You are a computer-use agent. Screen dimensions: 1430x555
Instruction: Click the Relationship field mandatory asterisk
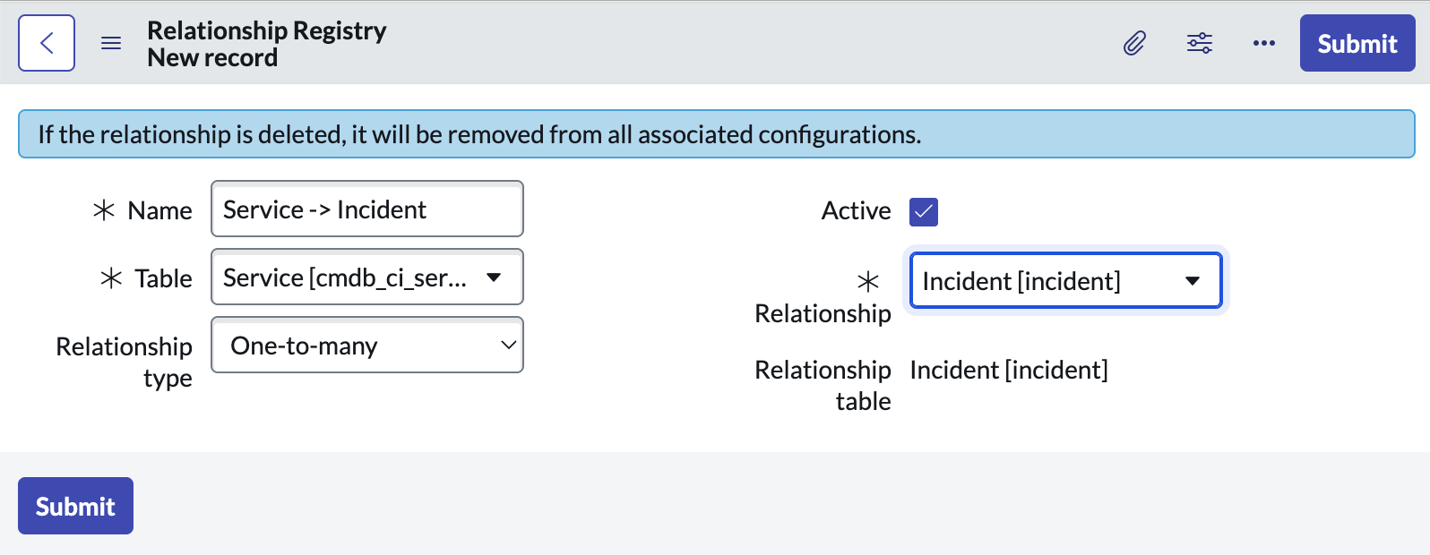tap(868, 282)
